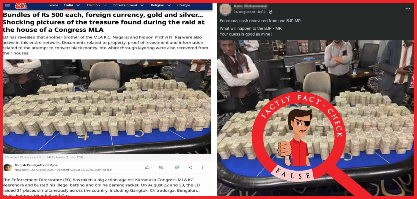Open the hamburger menu icon

8,5
